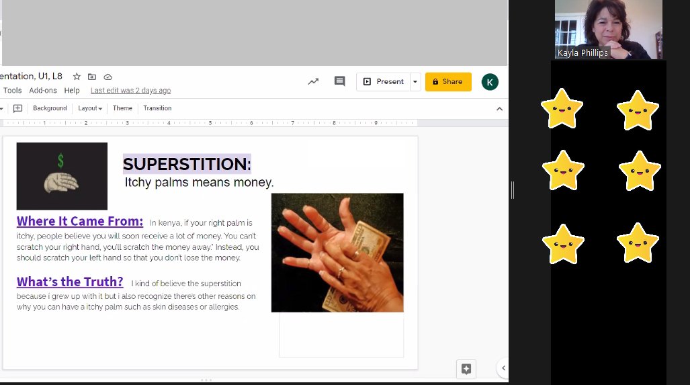Click the vertical divider handle beside video panel

click(x=512, y=190)
